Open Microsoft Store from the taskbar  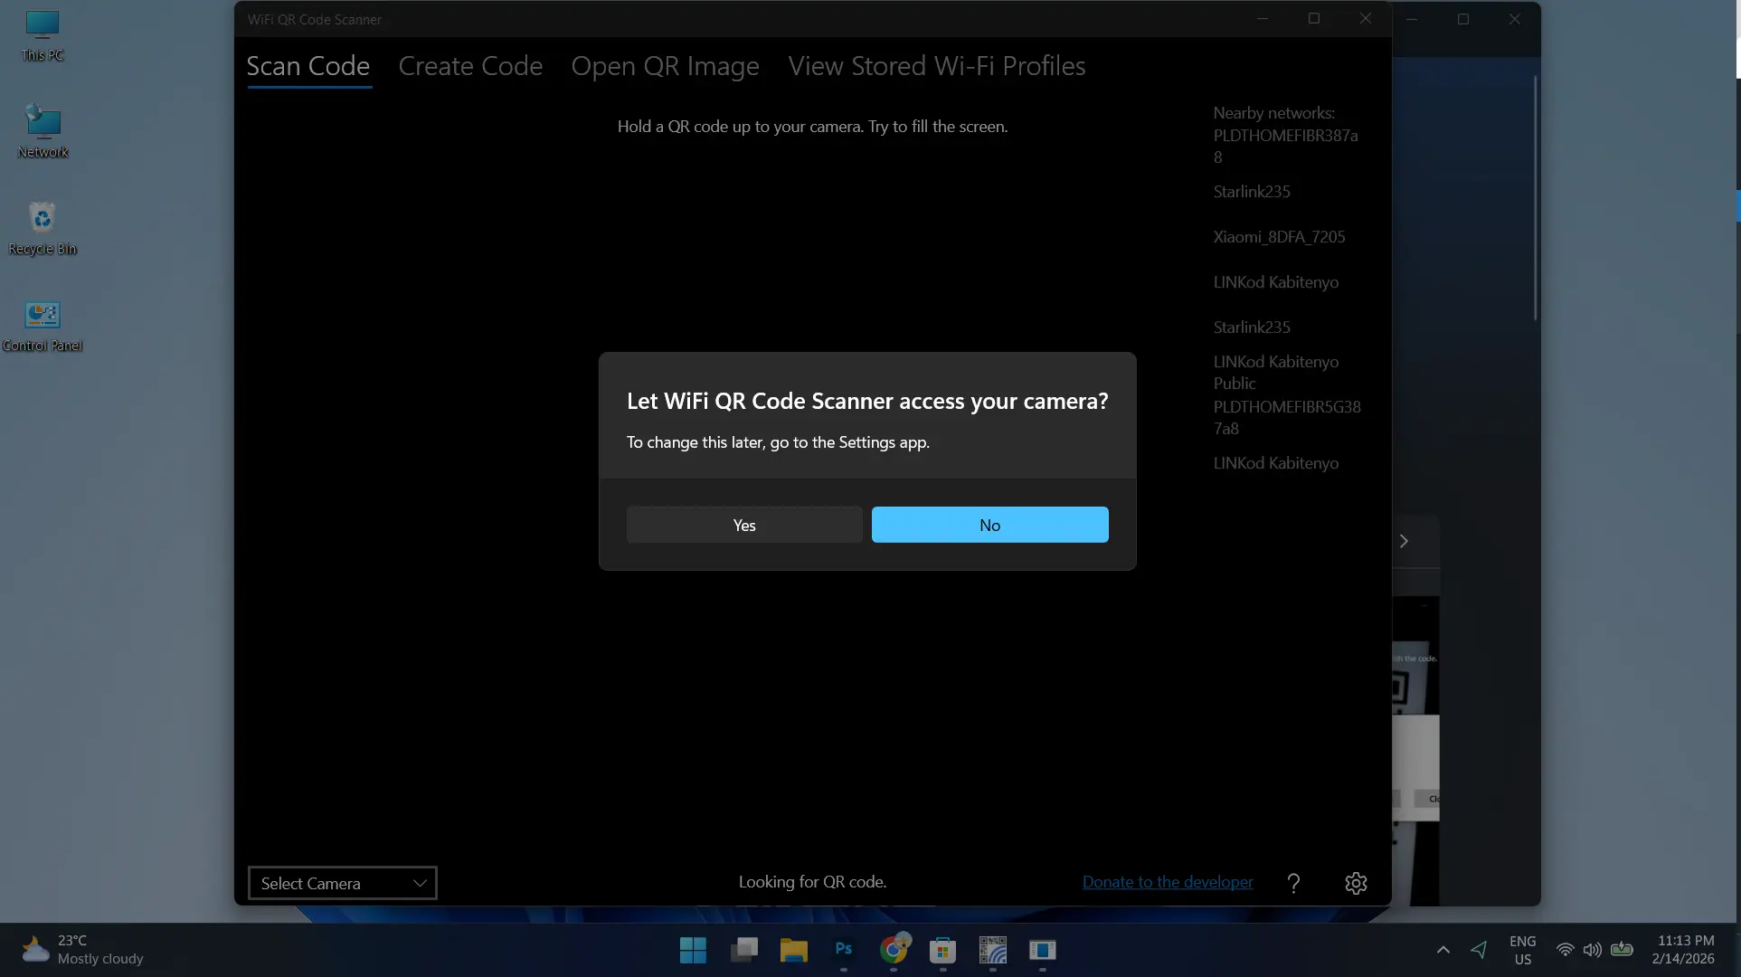942,951
